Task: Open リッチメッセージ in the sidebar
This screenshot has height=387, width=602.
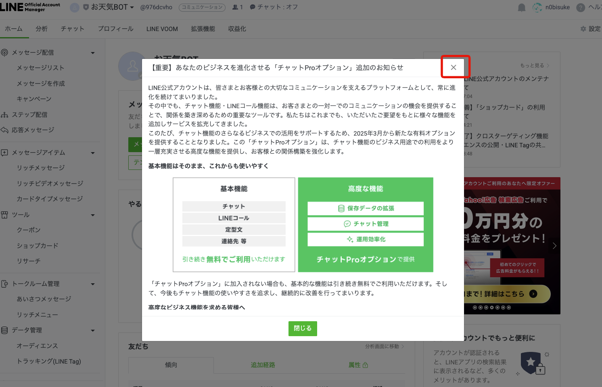Action: (41, 168)
